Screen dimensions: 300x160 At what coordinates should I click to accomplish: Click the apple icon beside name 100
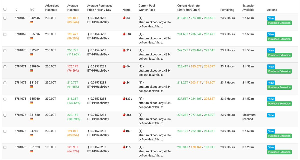coord(124,131)
